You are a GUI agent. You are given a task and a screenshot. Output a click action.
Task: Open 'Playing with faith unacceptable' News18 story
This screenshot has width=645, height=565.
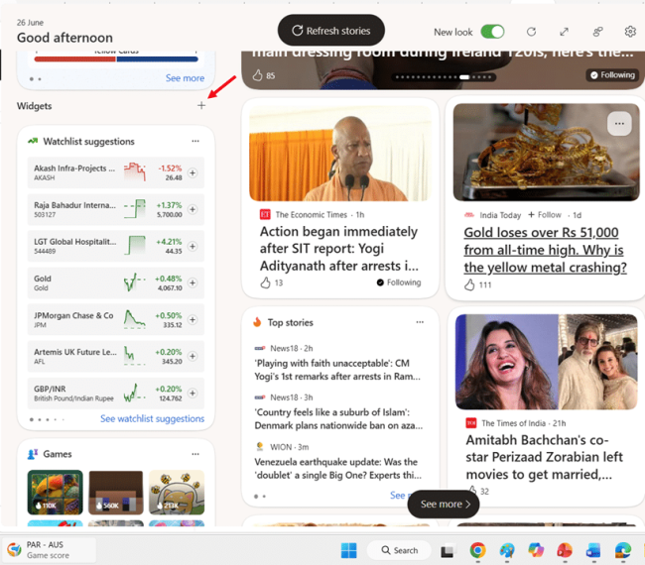tap(337, 370)
